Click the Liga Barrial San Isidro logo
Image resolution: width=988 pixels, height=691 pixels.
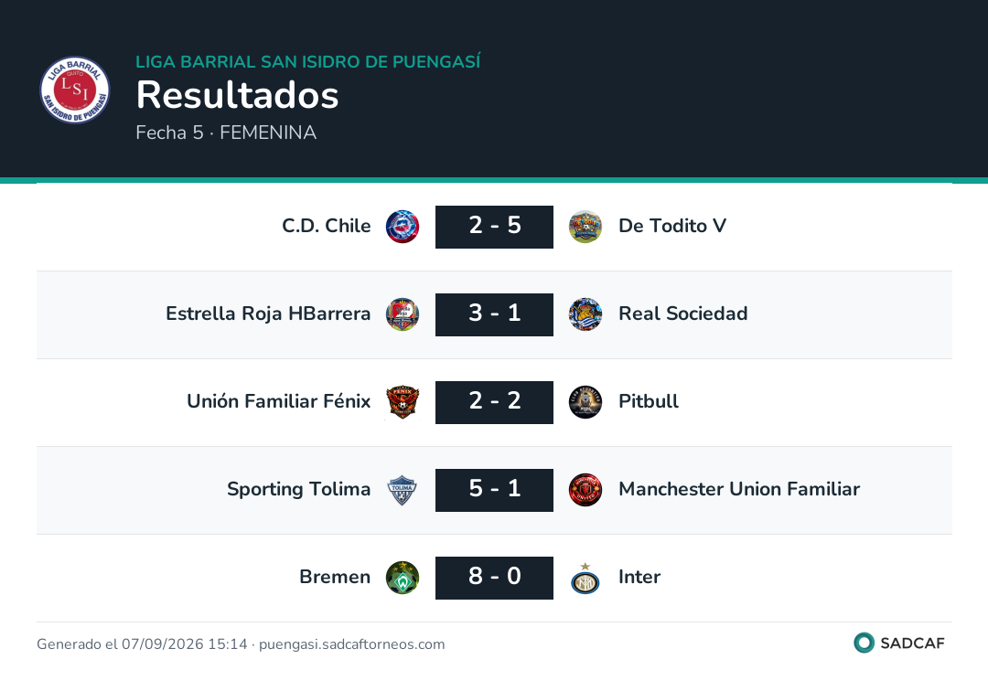tap(74, 90)
